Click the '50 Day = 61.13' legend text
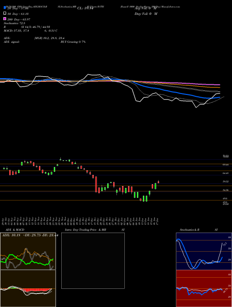Image resolution: width=232 pixels, height=307 pixels. click(18, 14)
